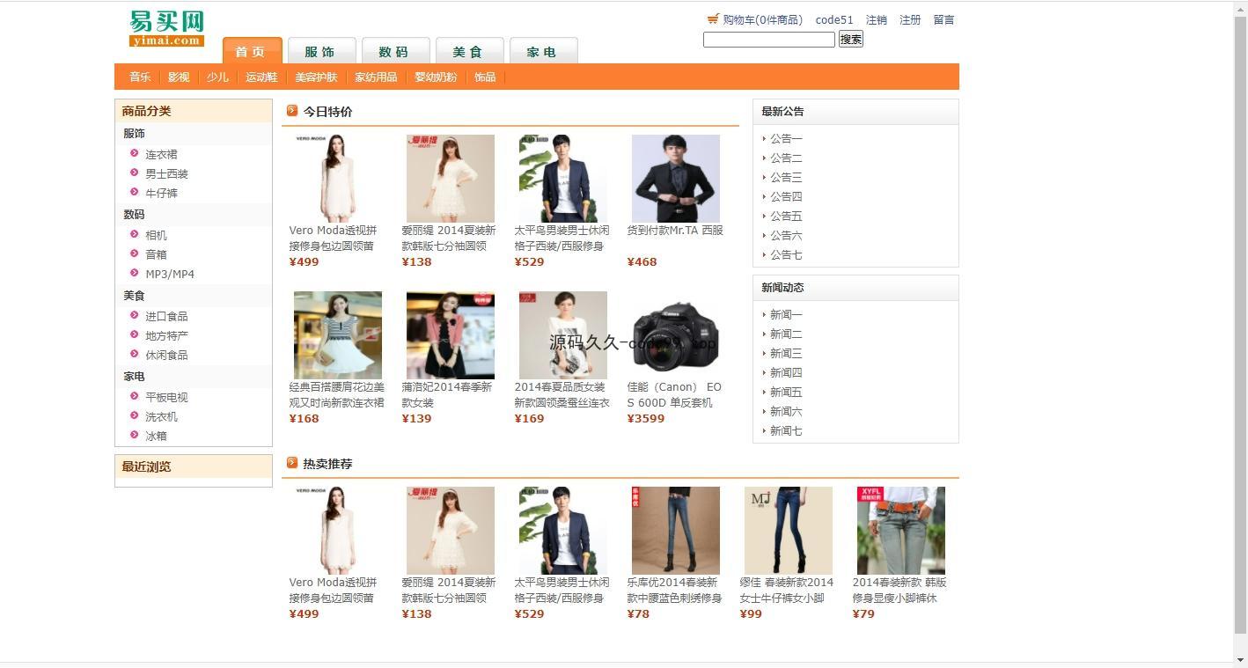Click the 注销 logout link
This screenshot has width=1248, height=668.
(x=877, y=19)
